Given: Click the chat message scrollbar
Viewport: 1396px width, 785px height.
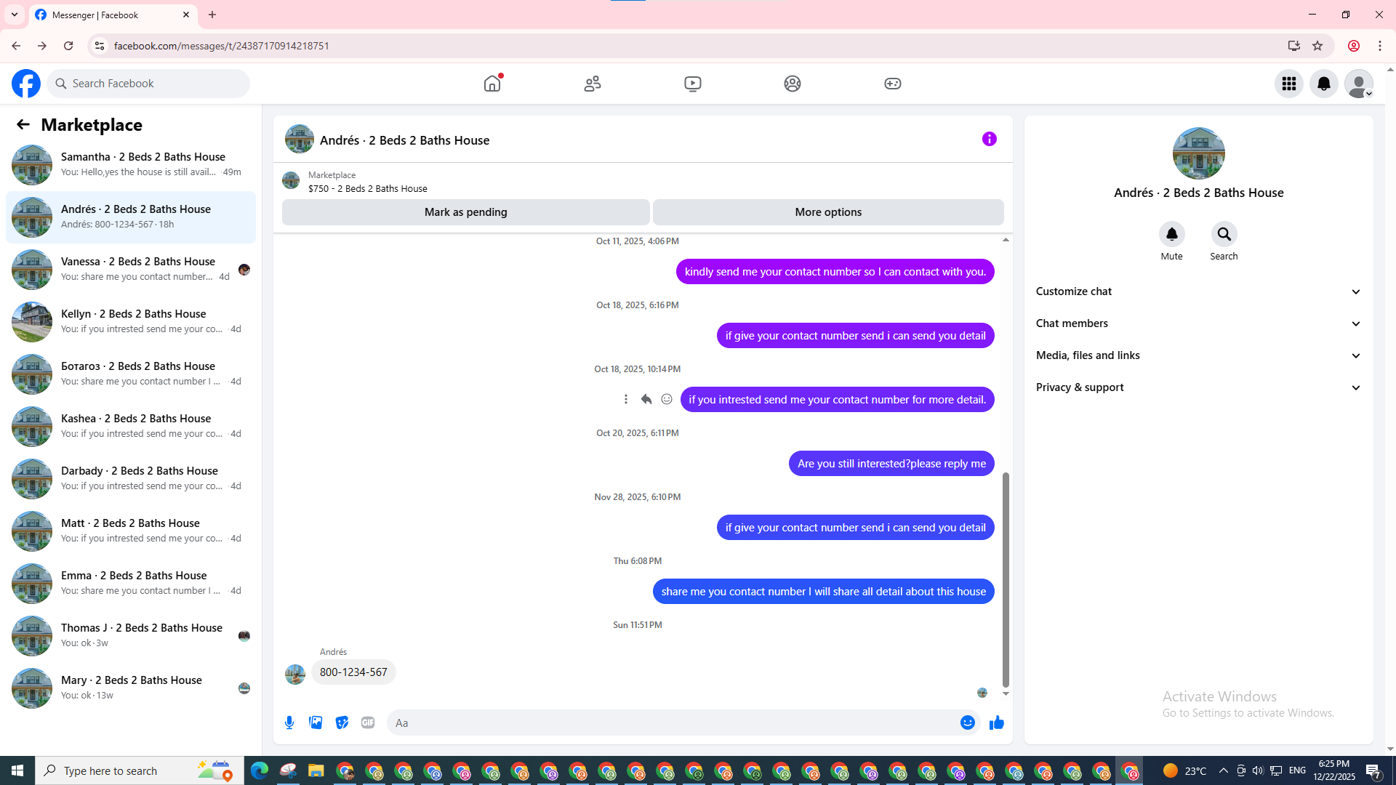Looking at the screenshot, I should [x=1006, y=579].
